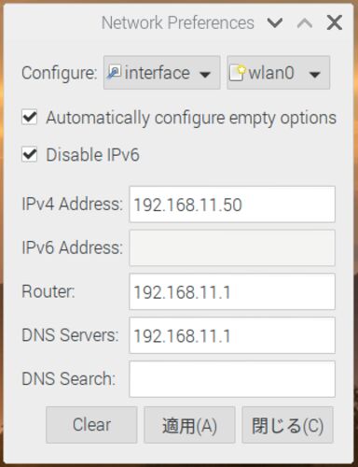This screenshot has height=467, width=358.
Task: Click the DNS Servers input field
Action: click(x=232, y=335)
